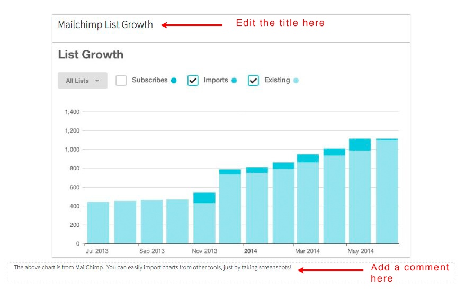Edit the Mailchimp List Growth title field
The width and height of the screenshot is (465, 297).
point(105,24)
